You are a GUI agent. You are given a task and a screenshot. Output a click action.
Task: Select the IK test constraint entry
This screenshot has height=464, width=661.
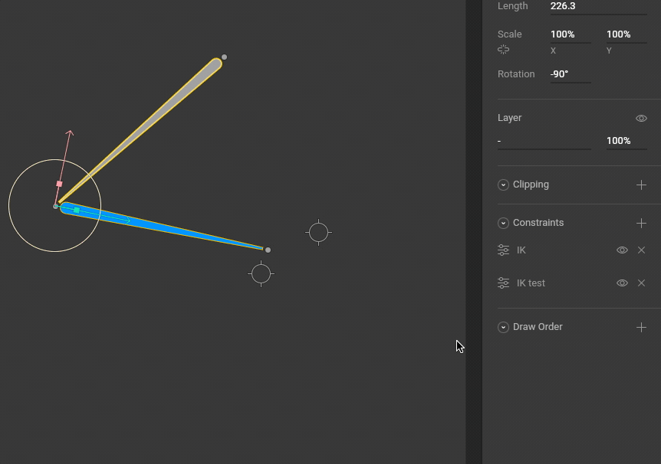point(531,283)
